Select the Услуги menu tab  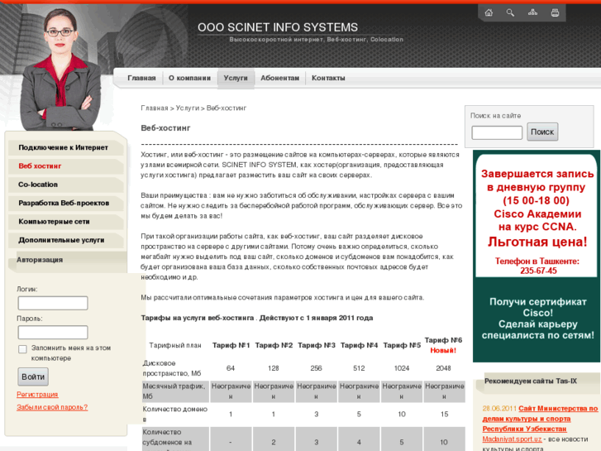point(236,78)
